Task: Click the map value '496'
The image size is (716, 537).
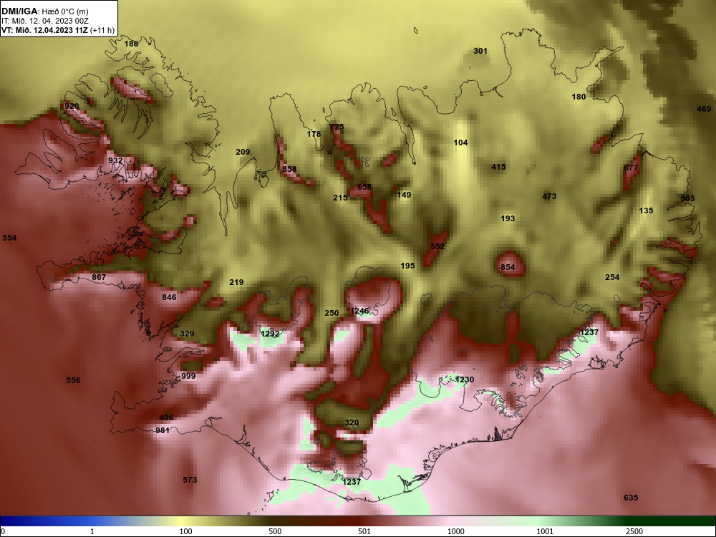Action: pyautogui.click(x=166, y=417)
